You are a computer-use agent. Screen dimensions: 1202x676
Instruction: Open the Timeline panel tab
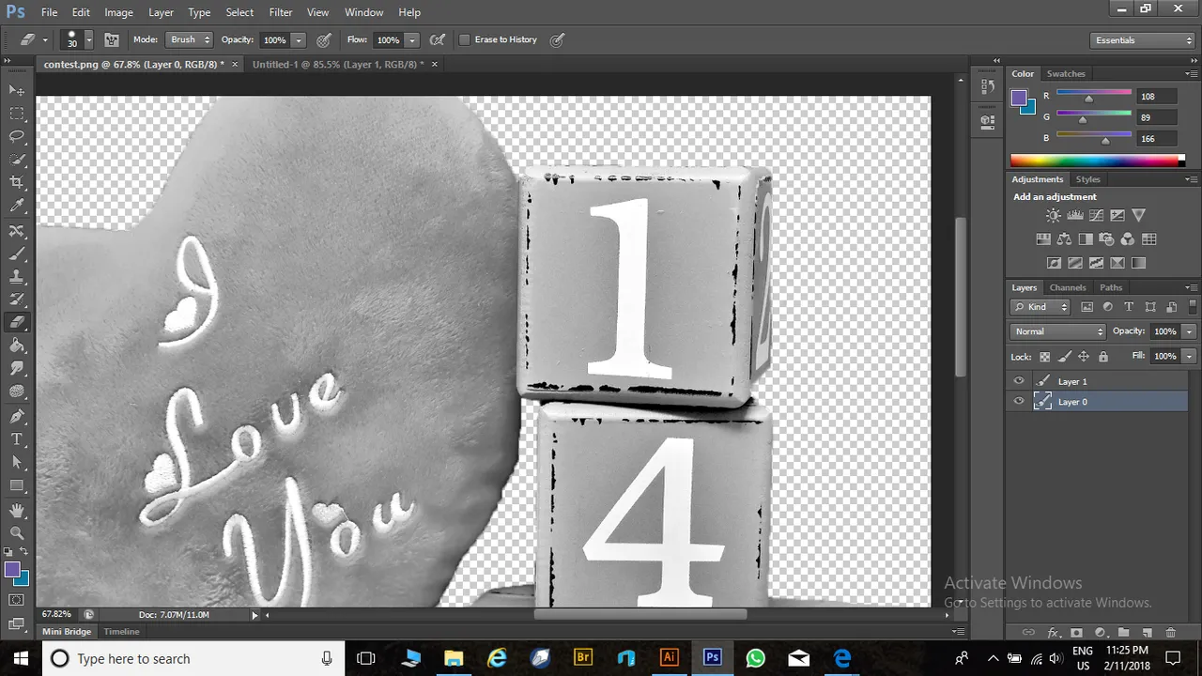(x=121, y=632)
